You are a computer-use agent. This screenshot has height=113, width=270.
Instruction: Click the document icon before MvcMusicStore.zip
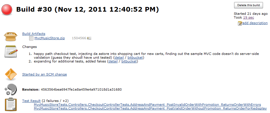31,38
